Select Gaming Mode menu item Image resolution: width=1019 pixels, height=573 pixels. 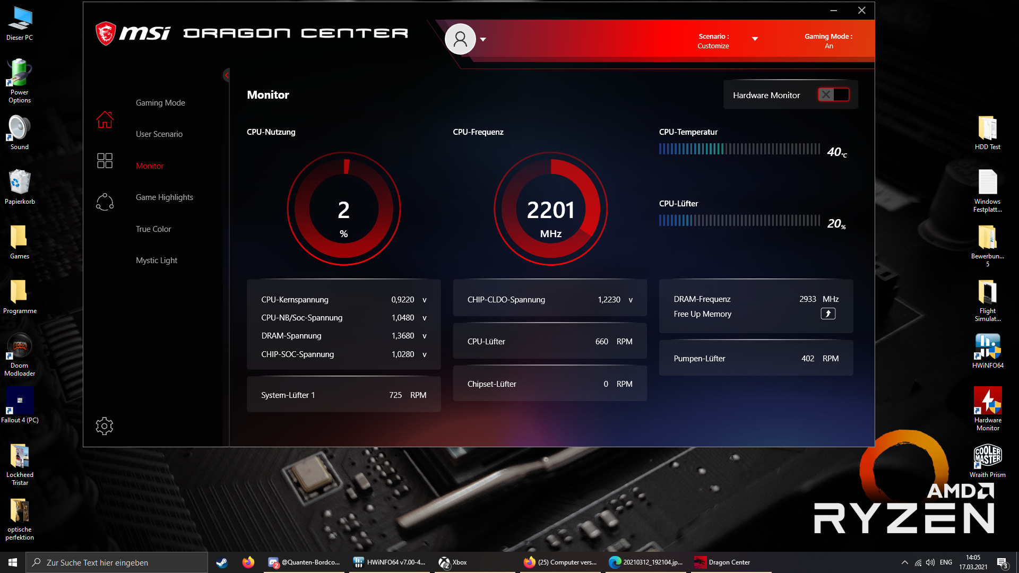click(x=160, y=103)
